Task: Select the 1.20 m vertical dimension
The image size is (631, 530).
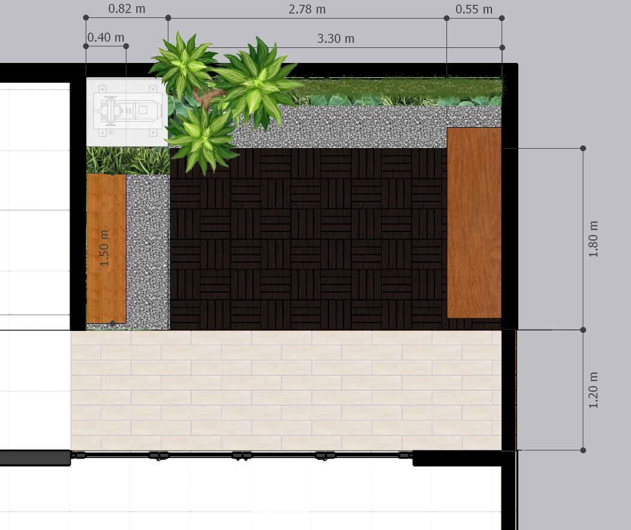Action: [594, 390]
